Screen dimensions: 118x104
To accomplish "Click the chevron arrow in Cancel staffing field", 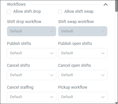I will pos(52,97).
